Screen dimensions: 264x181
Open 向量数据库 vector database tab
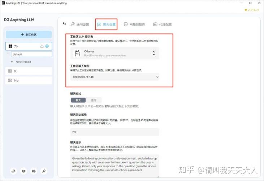click(134, 25)
